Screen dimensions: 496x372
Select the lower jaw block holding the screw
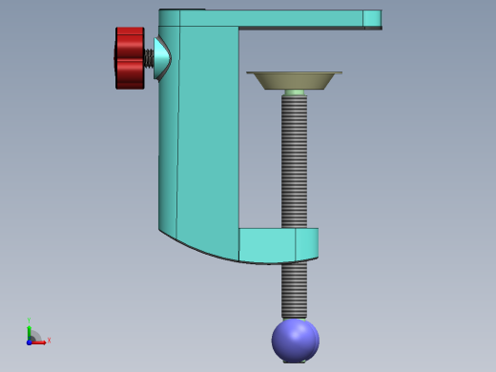point(279,245)
